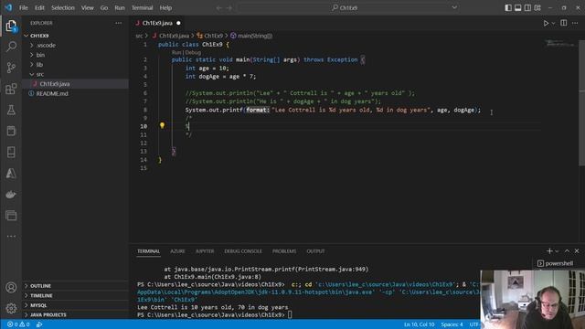Open the Testing flask icon

pos(11,110)
